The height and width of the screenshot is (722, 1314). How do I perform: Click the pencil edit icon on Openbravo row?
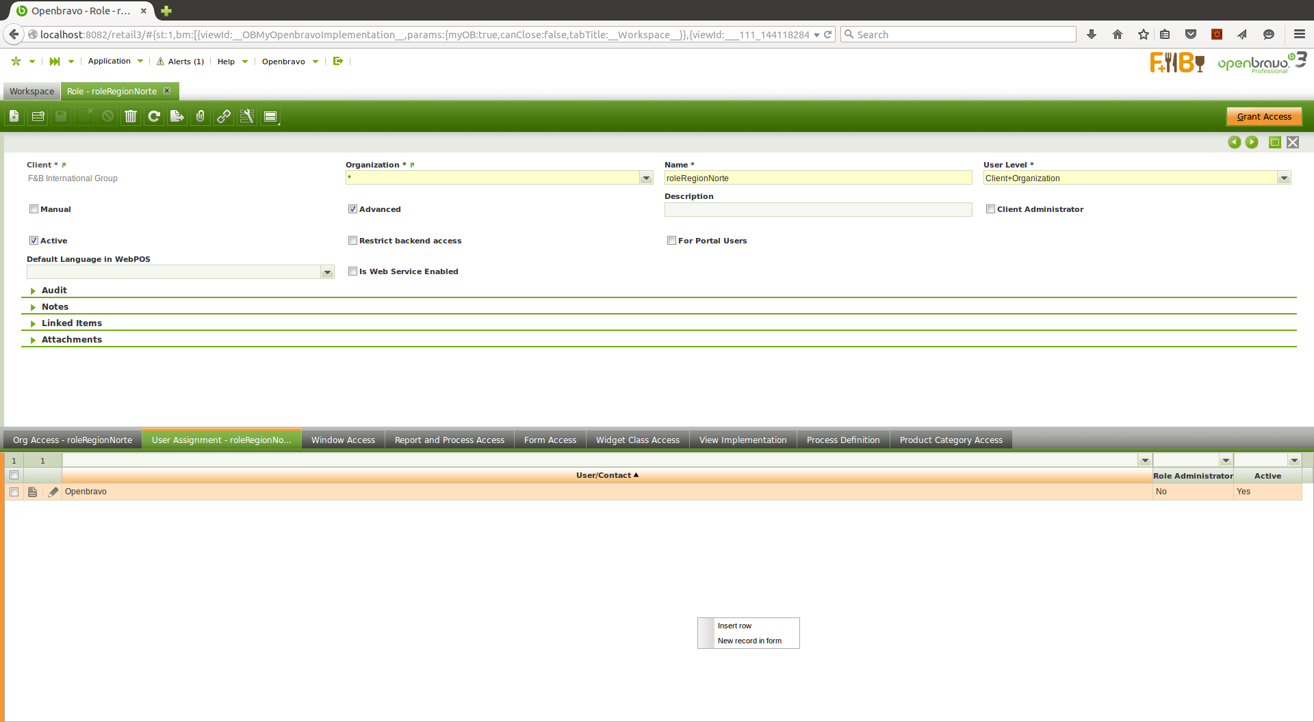pyautogui.click(x=53, y=492)
